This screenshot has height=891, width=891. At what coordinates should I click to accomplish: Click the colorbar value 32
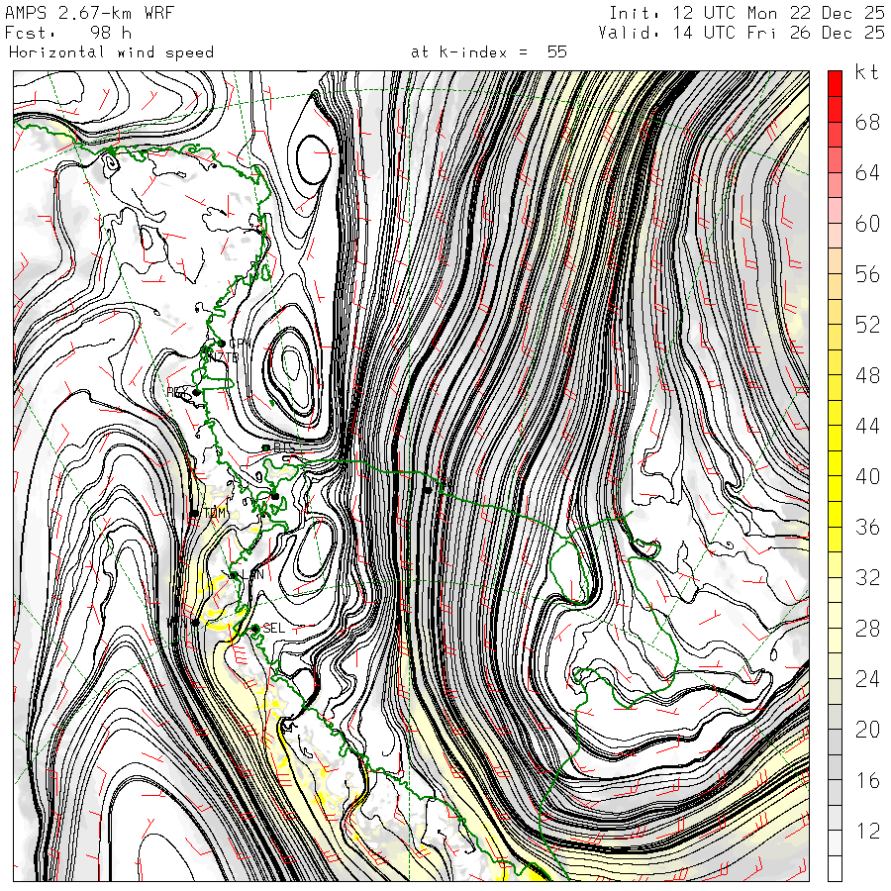[x=867, y=577]
